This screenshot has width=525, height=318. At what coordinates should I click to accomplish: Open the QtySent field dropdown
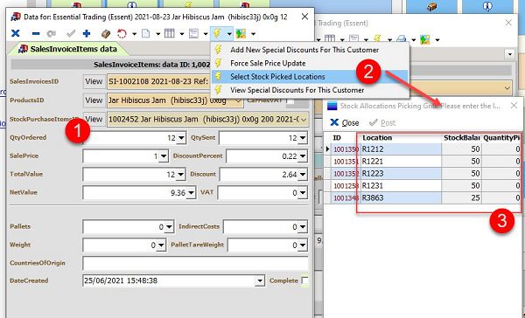303,138
